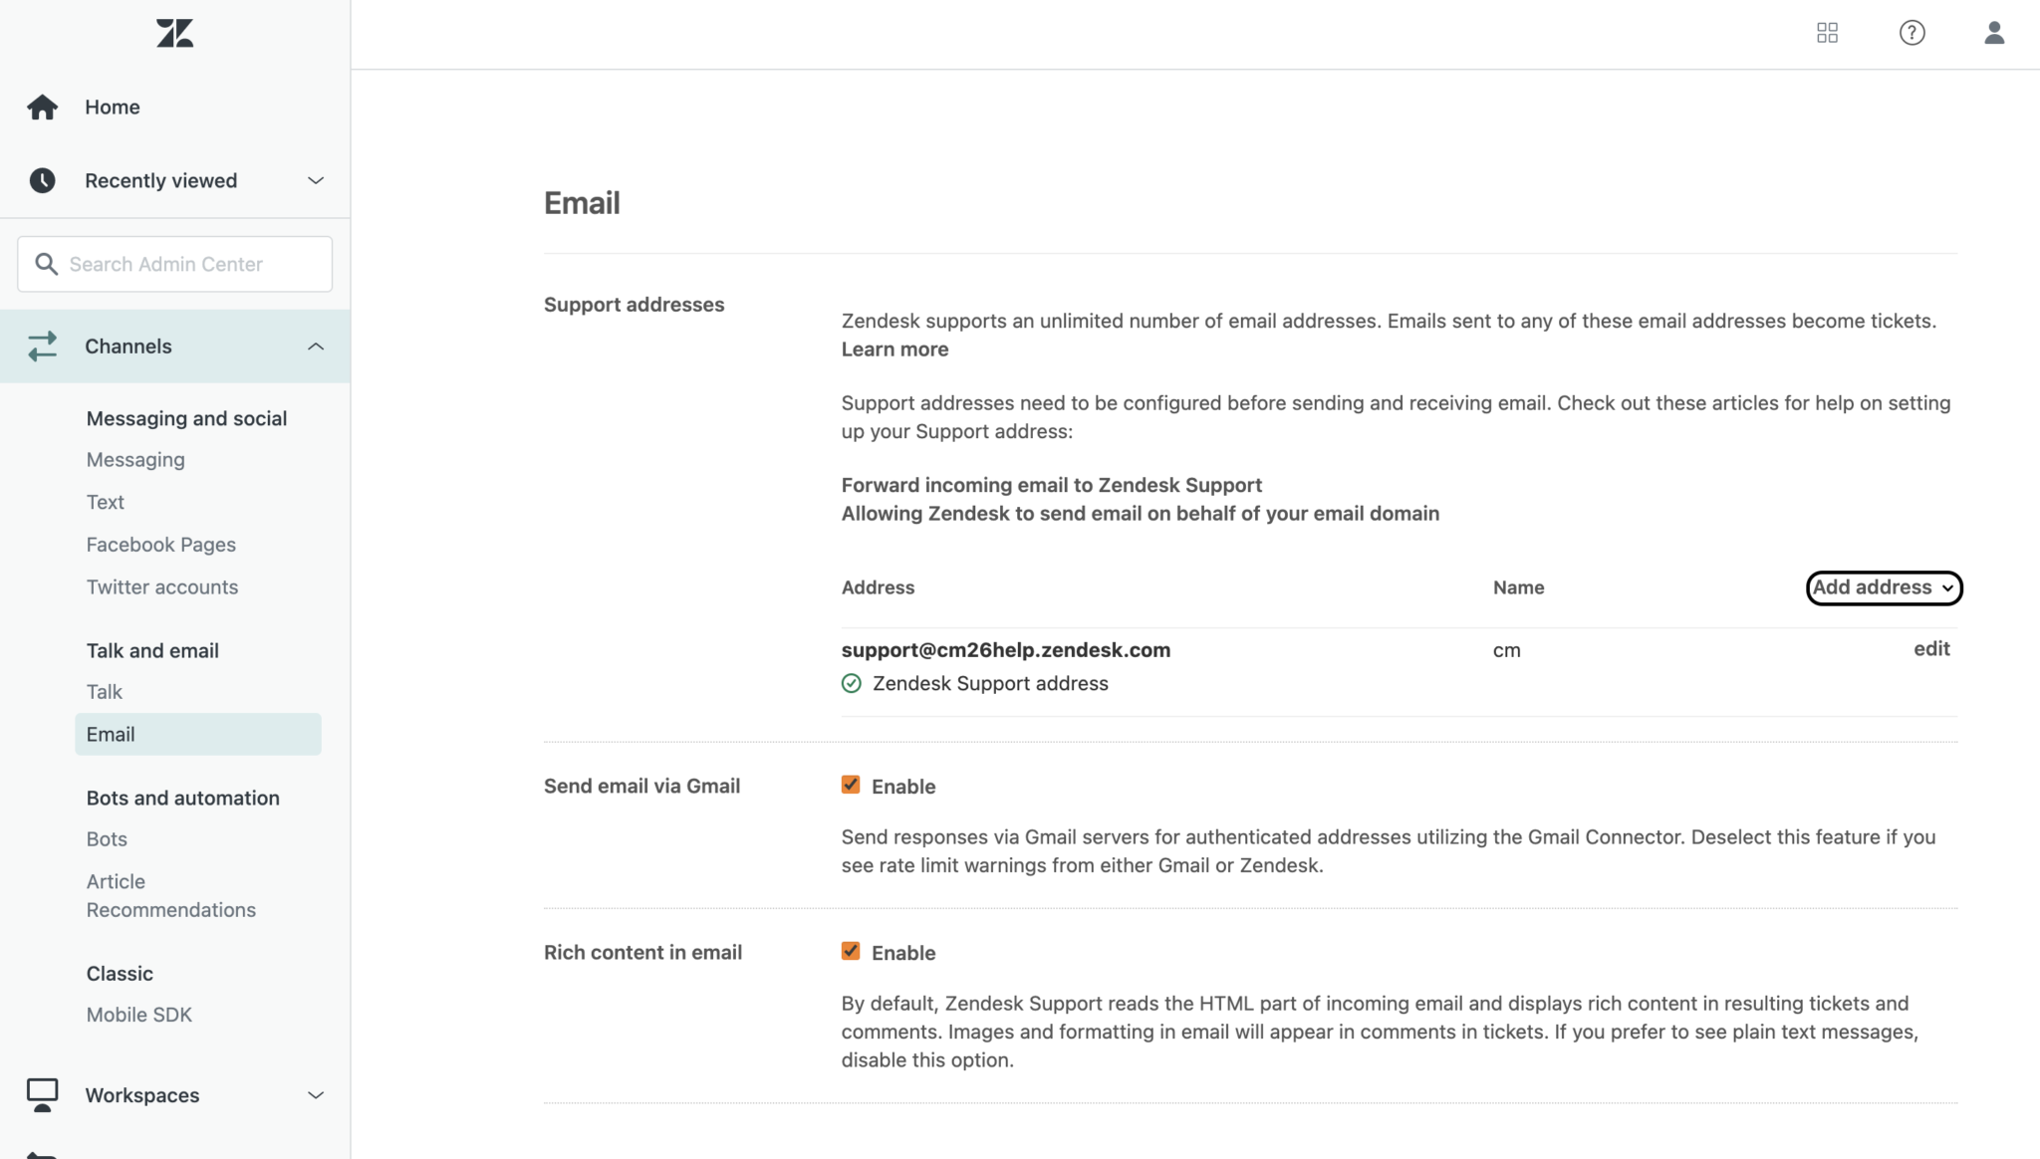This screenshot has width=2040, height=1159.
Task: Select the Home icon in the sidebar
Action: click(43, 107)
